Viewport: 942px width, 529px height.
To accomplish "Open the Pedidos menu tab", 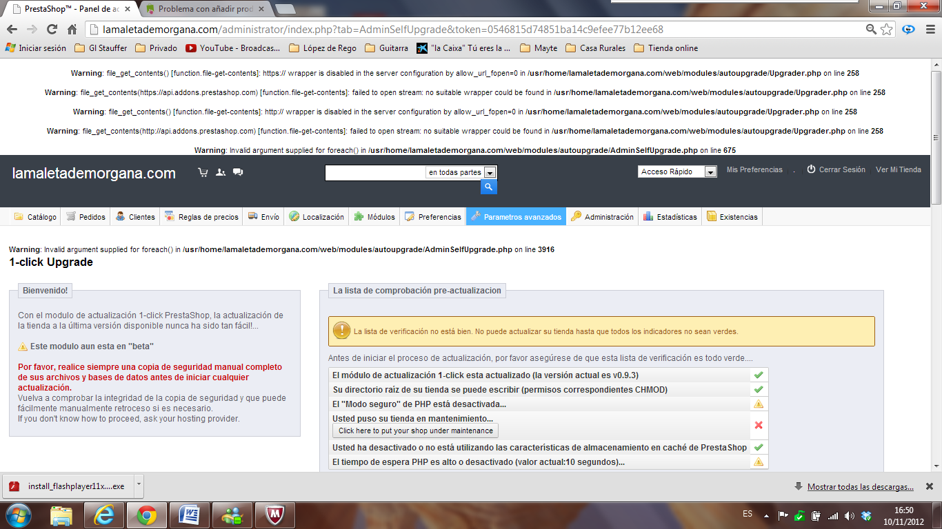I will point(86,217).
